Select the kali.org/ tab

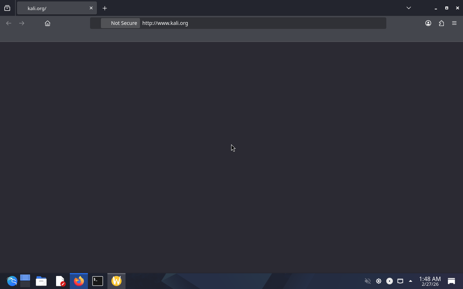54,8
